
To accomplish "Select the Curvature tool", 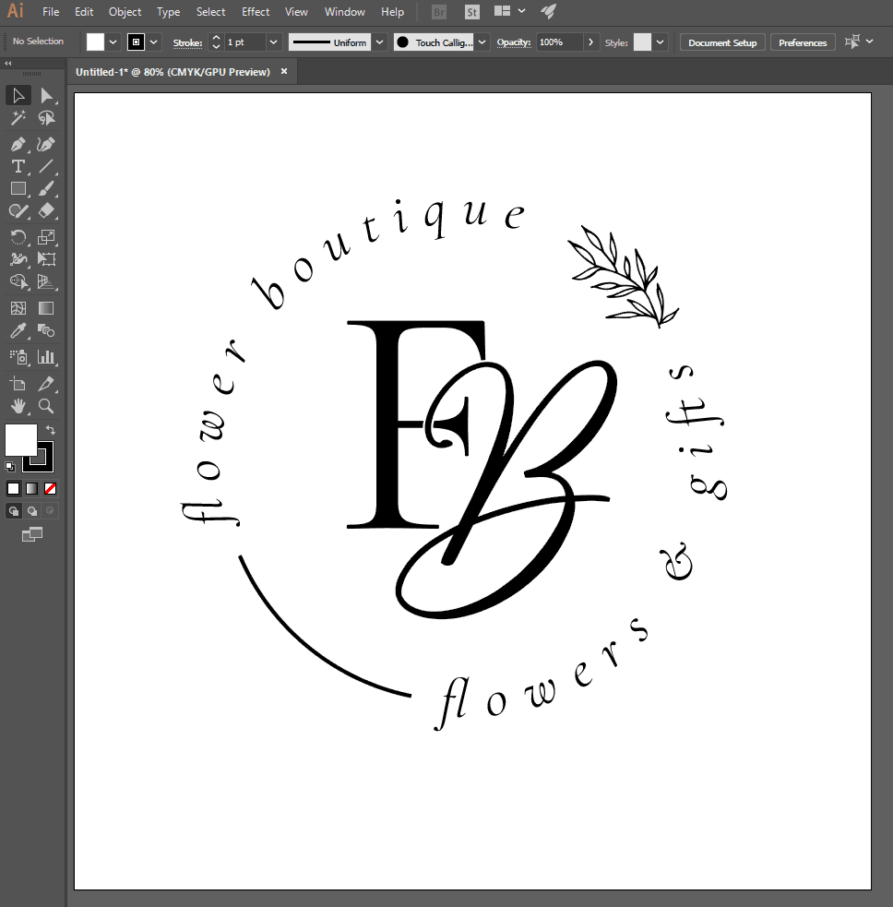I will [46, 144].
